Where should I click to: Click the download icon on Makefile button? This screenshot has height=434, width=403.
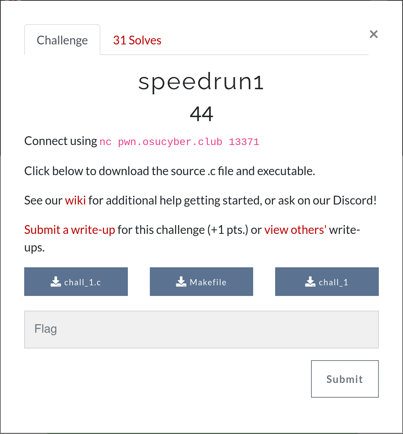click(181, 282)
